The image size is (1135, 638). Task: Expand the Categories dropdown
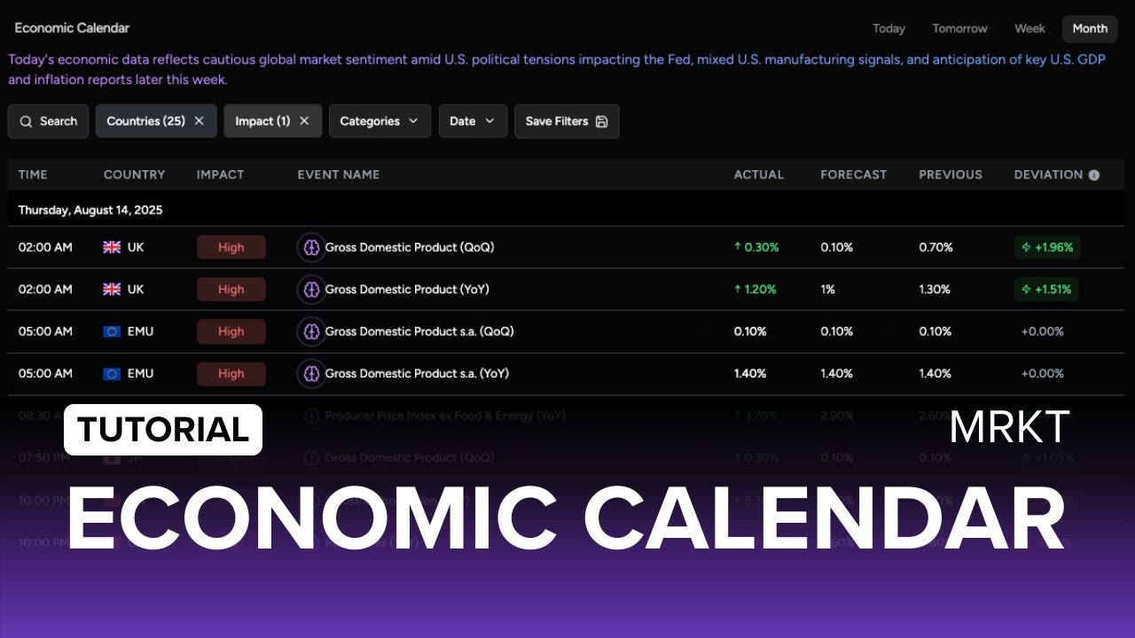pos(380,121)
